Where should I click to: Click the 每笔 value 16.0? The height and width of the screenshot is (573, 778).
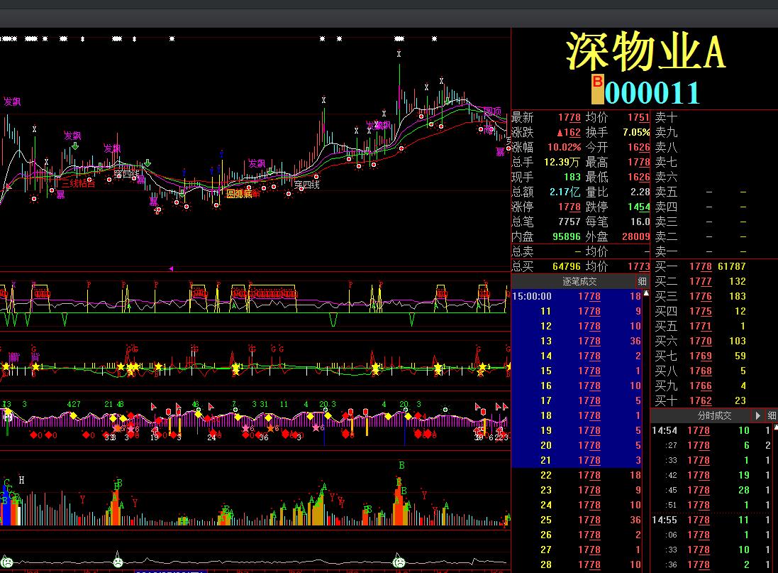point(640,222)
